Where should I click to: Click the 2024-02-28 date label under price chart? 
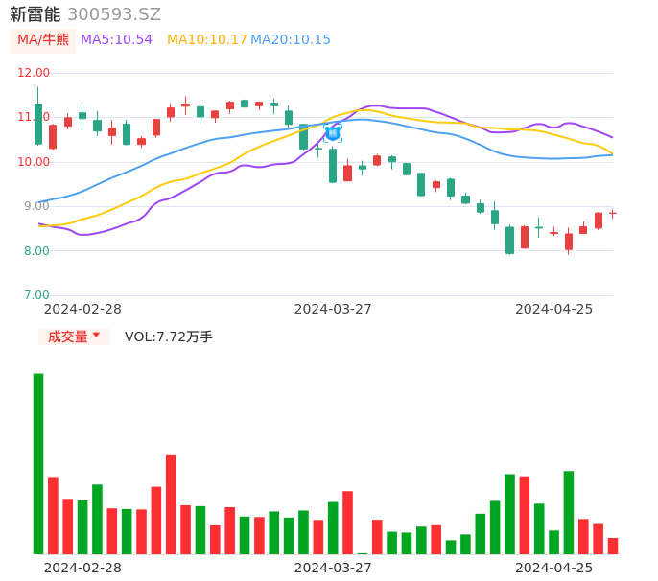(x=82, y=309)
